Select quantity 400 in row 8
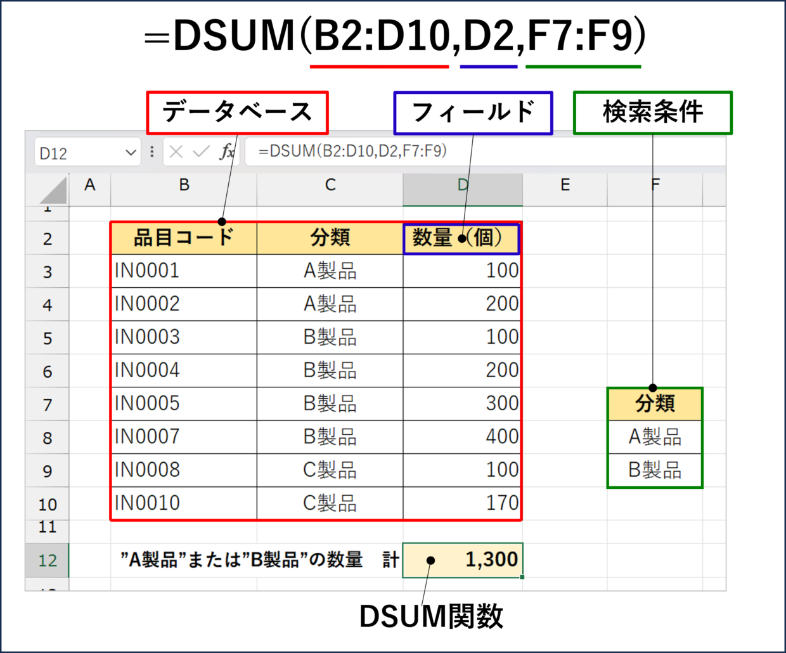Screen dimensions: 786x653 click(x=462, y=437)
